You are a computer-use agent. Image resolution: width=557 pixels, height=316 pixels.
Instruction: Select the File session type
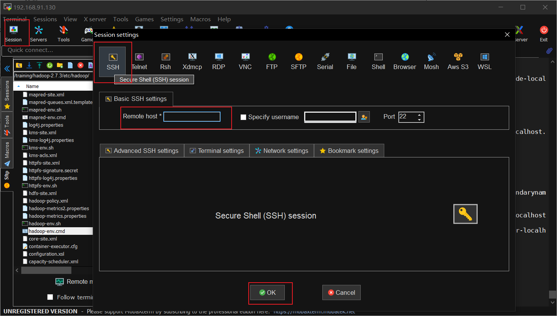pyautogui.click(x=352, y=62)
